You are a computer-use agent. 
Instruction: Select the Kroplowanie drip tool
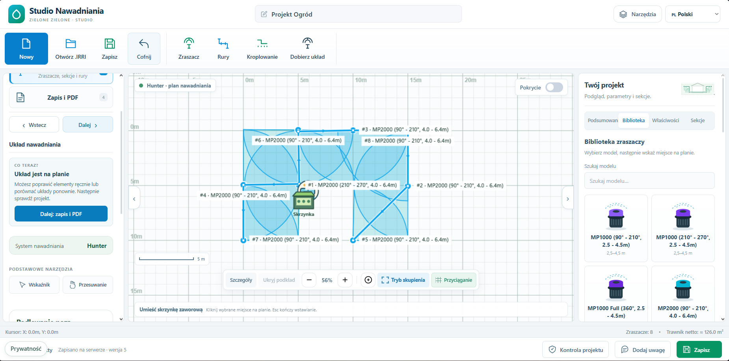pyautogui.click(x=262, y=48)
